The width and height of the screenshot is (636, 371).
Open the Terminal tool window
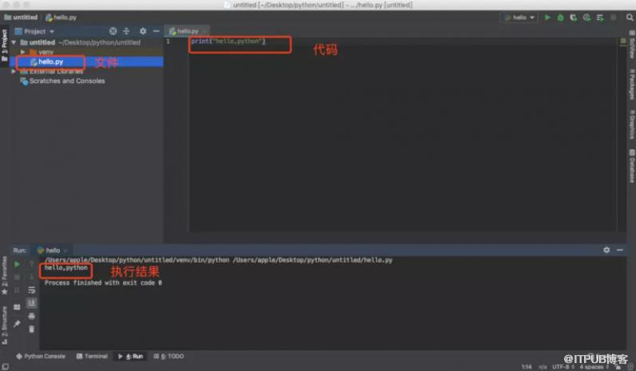point(92,356)
